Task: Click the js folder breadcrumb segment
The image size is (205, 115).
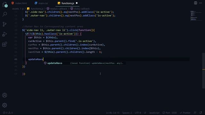Action: [x=23, y=9]
